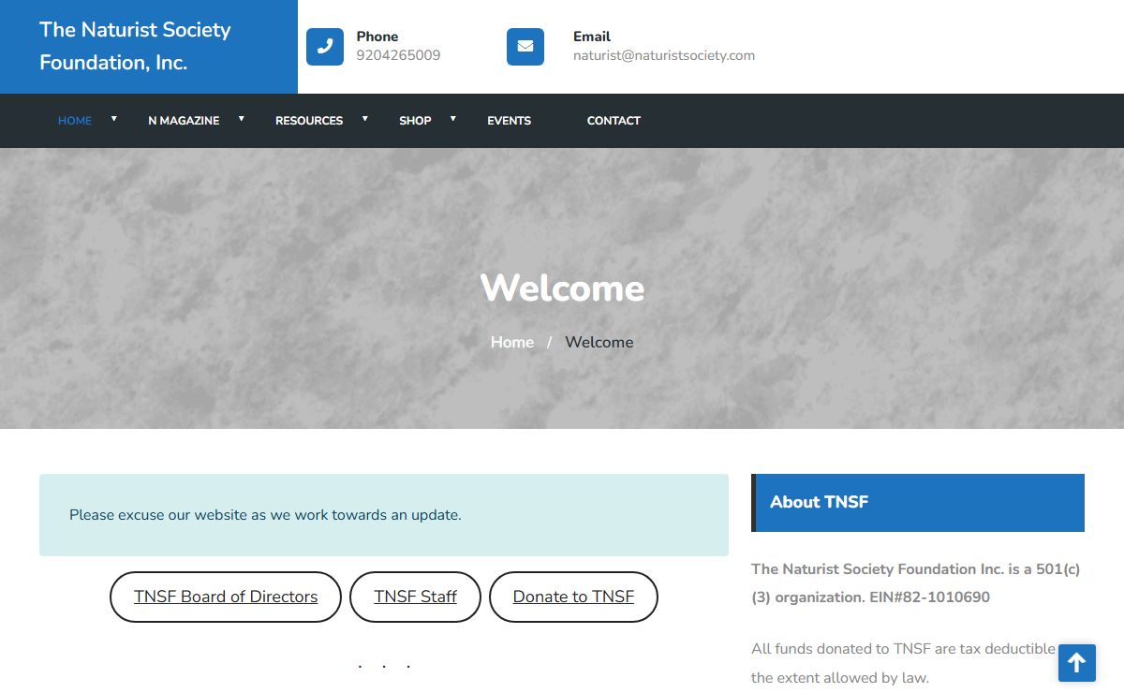Click the About TNSF sidebar heading

tap(918, 503)
